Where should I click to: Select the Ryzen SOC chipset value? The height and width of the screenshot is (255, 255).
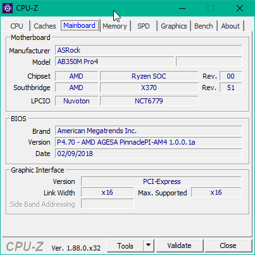149,76
